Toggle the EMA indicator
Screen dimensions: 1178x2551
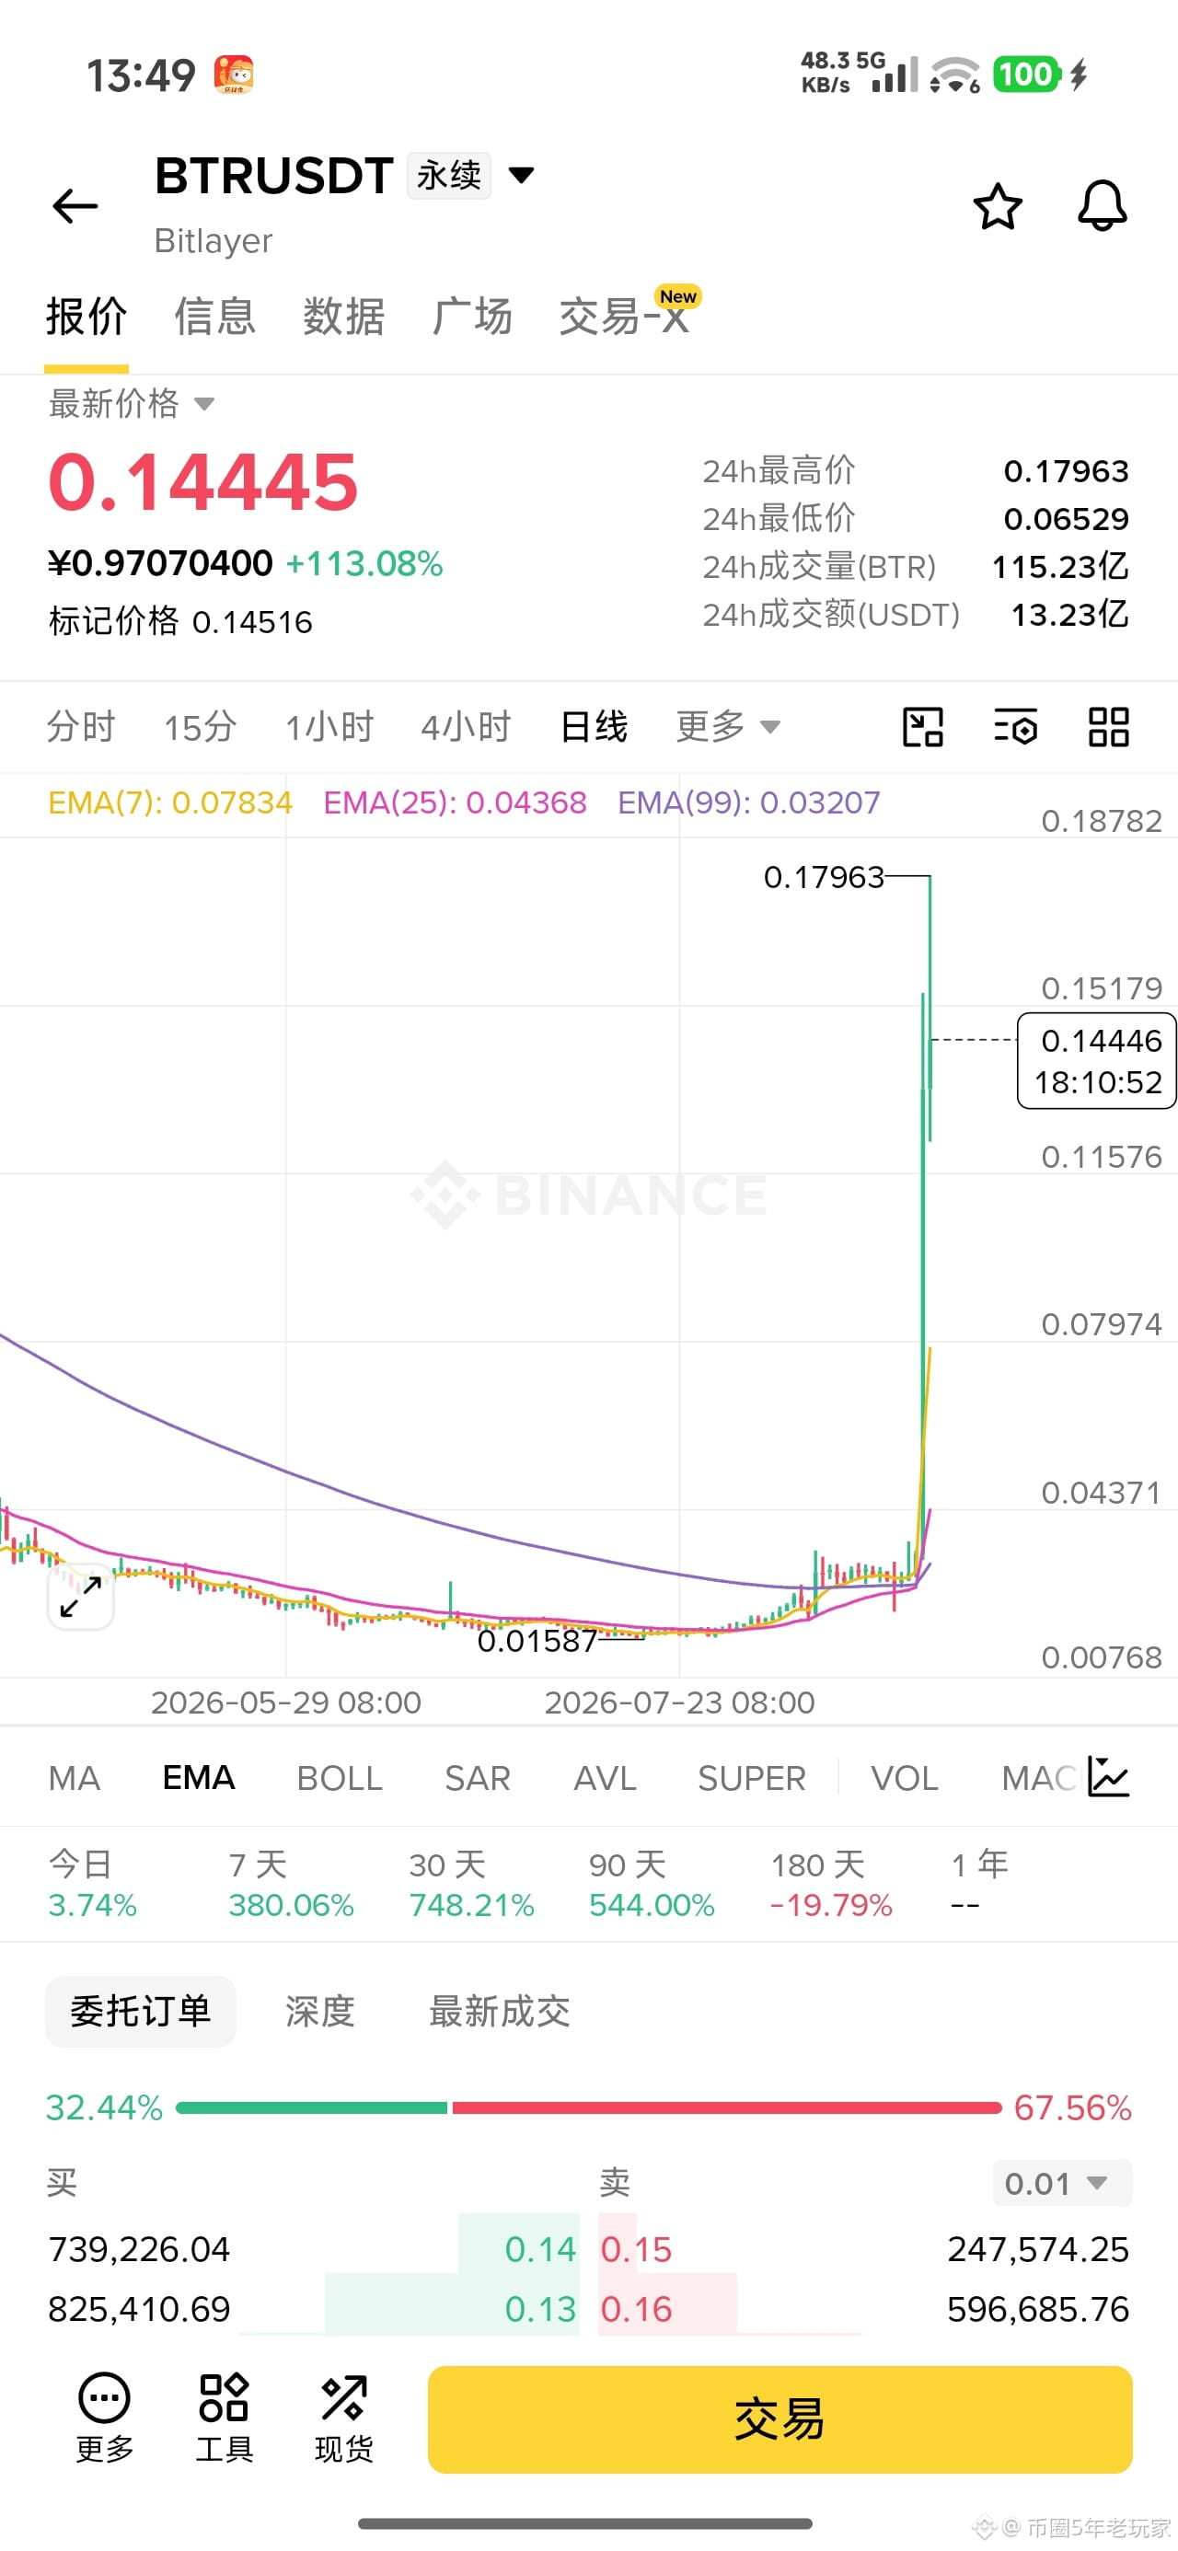pos(198,1778)
